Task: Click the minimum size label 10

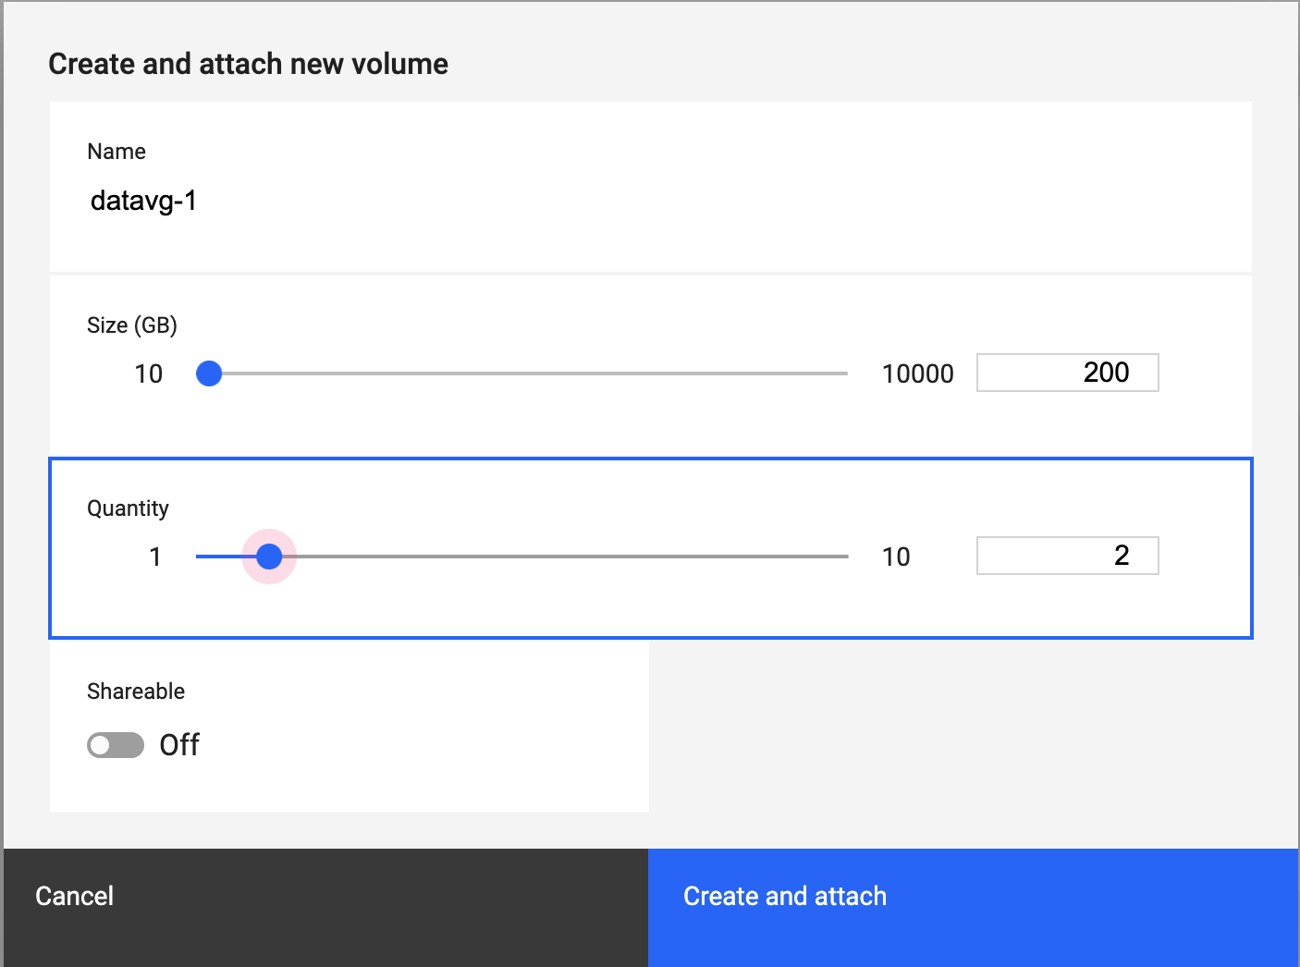Action: 149,373
